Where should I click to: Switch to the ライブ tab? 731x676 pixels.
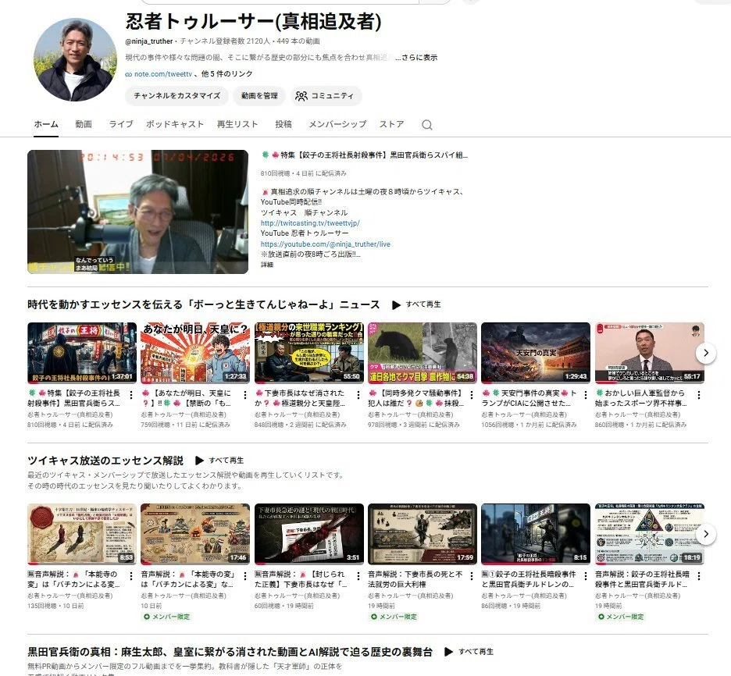[x=121, y=124]
